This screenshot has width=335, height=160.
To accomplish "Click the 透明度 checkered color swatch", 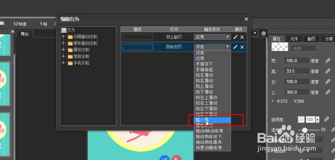I will [301, 119].
